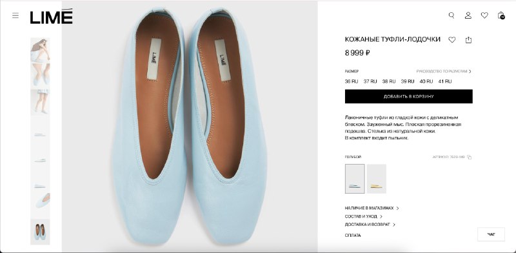Screen dimensions: 516x253
Task: Expand Наличие в магазинах section
Action: pos(372,208)
